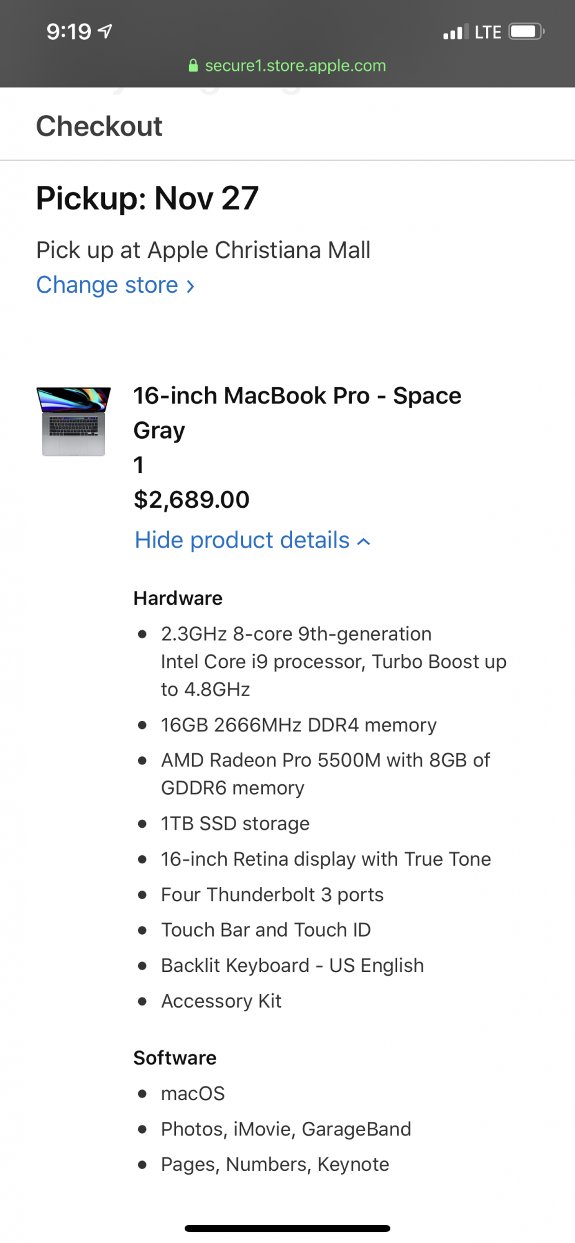Tap the battery icon in status bar
Screen dimensions: 575x1243
coord(527,32)
